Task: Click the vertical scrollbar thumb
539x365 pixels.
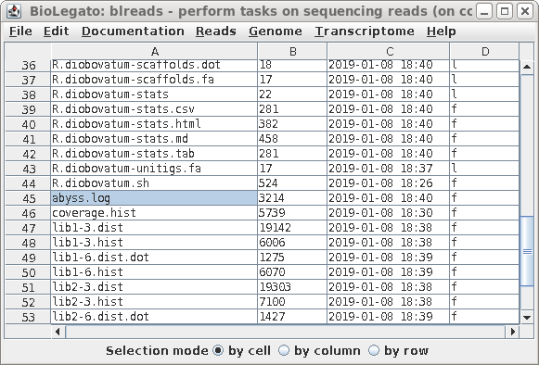Action: [x=527, y=251]
